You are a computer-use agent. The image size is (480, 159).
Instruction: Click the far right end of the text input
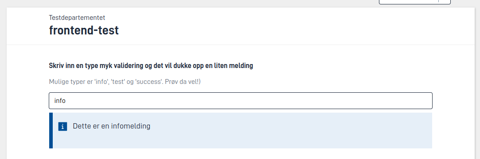pyautogui.click(x=427, y=101)
